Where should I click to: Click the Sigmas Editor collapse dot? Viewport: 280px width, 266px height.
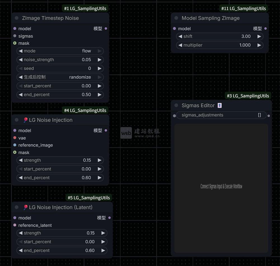pos(176,106)
